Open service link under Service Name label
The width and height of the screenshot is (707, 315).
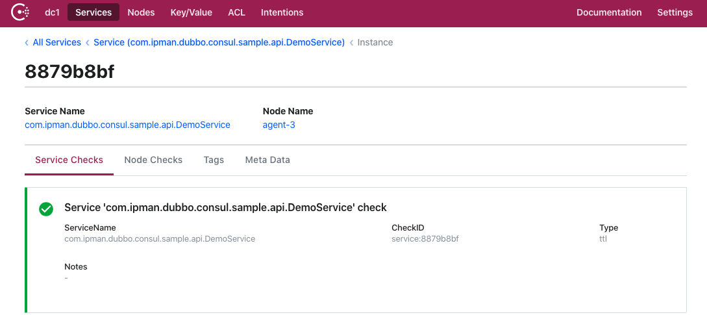127,125
